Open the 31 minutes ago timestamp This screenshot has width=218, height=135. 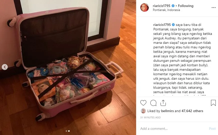click(x=150, y=118)
